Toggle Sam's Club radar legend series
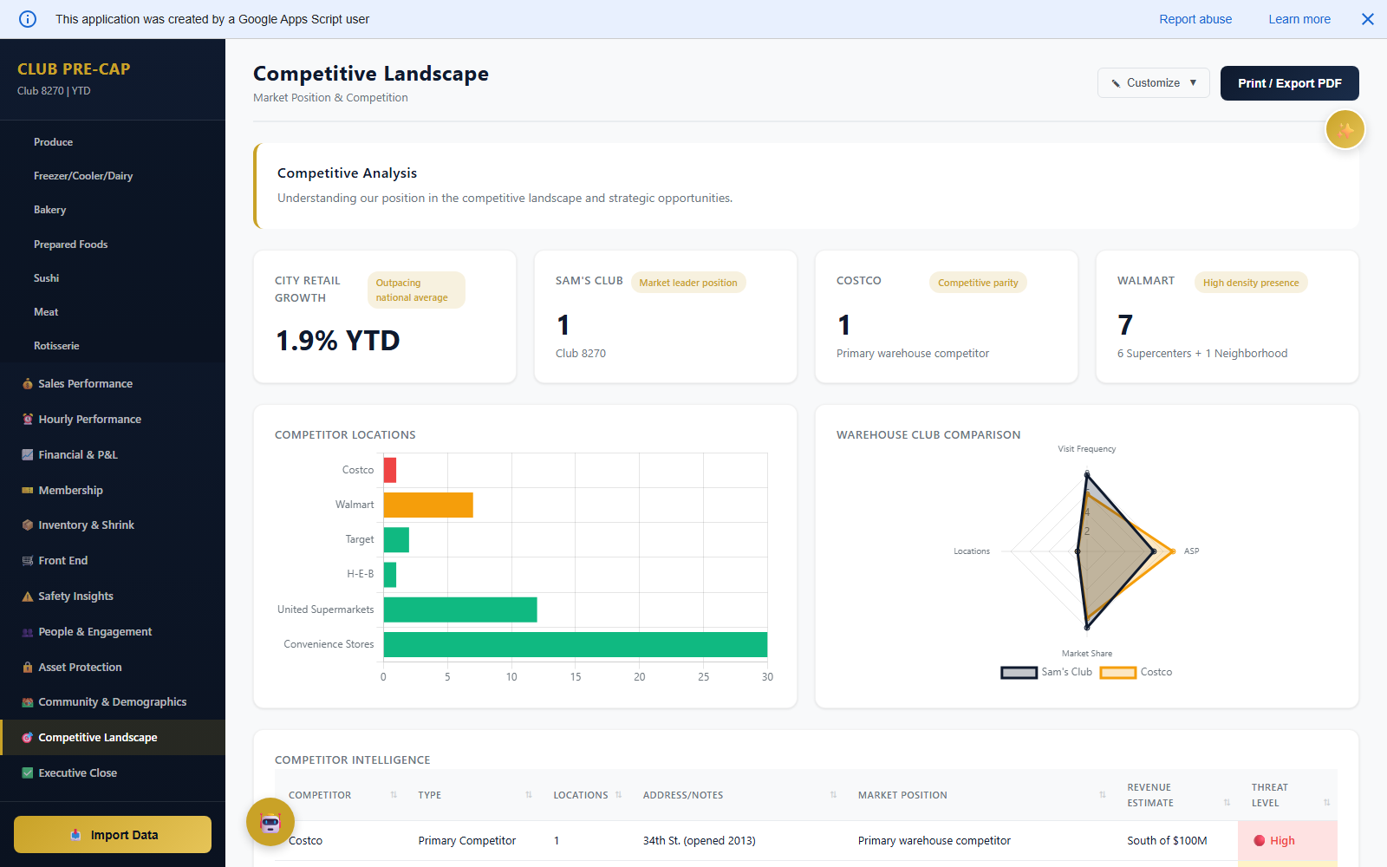The width and height of the screenshot is (1387, 867). click(x=1046, y=672)
